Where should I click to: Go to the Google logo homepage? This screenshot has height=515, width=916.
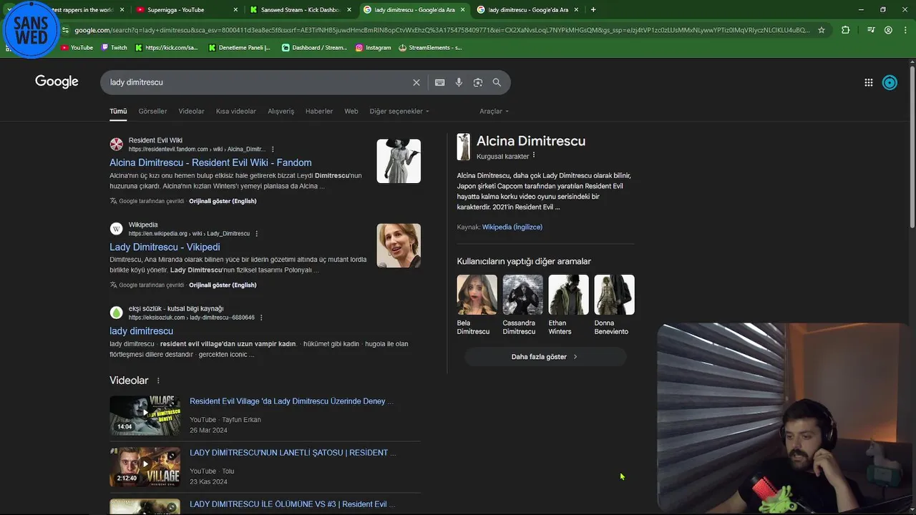57,82
